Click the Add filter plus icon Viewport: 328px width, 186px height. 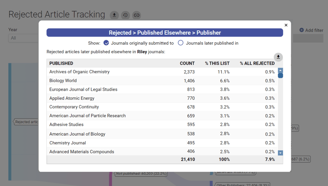tap(301, 30)
